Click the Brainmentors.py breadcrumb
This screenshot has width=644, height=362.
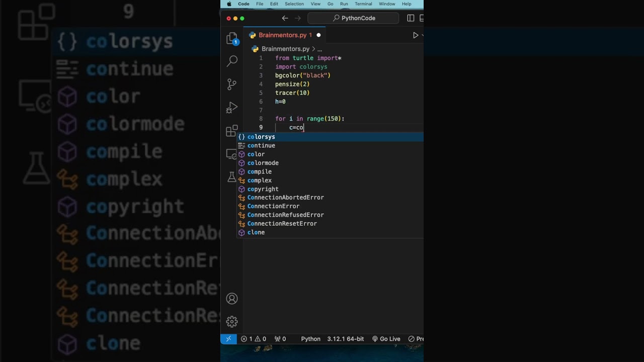click(x=285, y=49)
